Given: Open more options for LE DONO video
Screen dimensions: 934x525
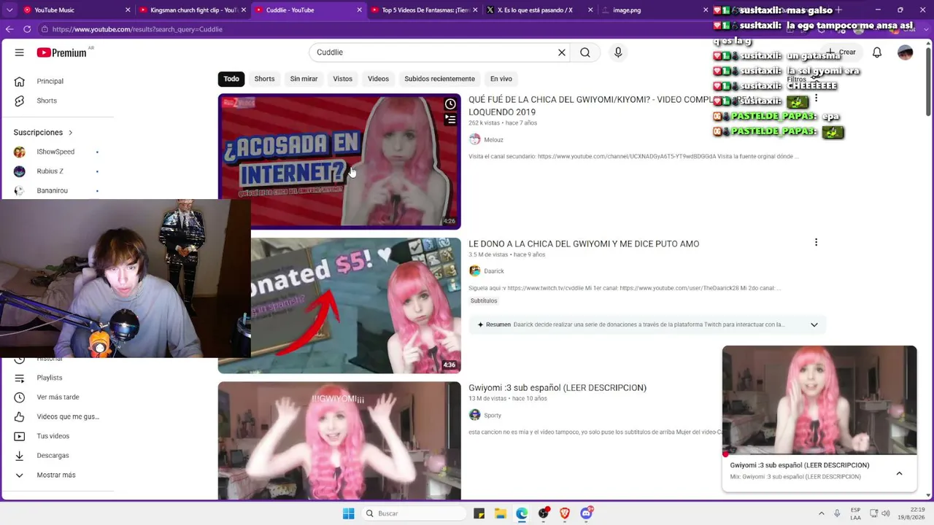Looking at the screenshot, I should [816, 242].
